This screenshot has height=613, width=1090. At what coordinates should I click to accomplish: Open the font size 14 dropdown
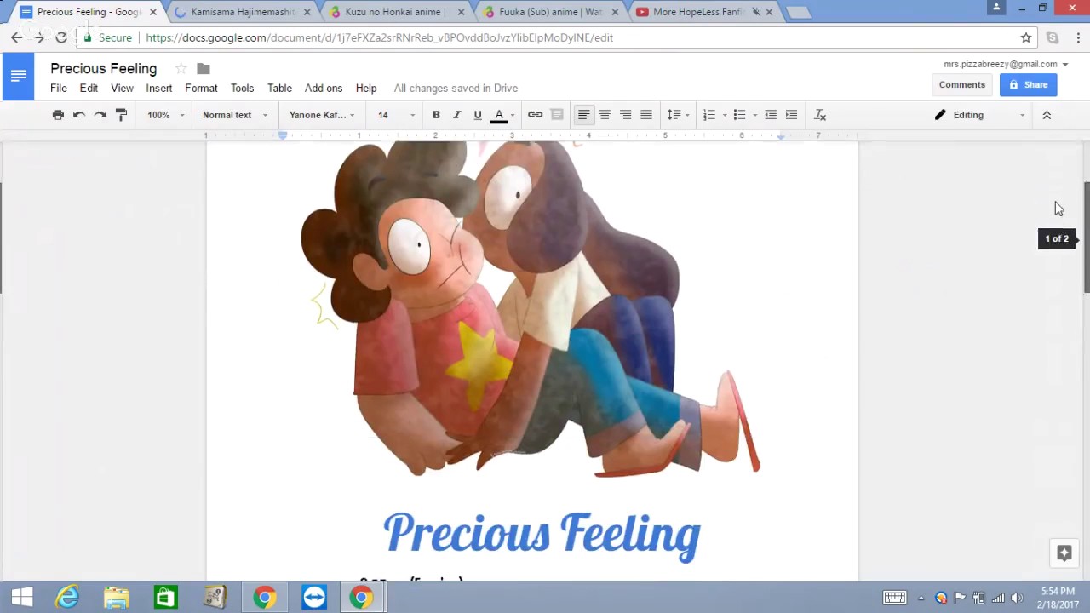(x=397, y=115)
